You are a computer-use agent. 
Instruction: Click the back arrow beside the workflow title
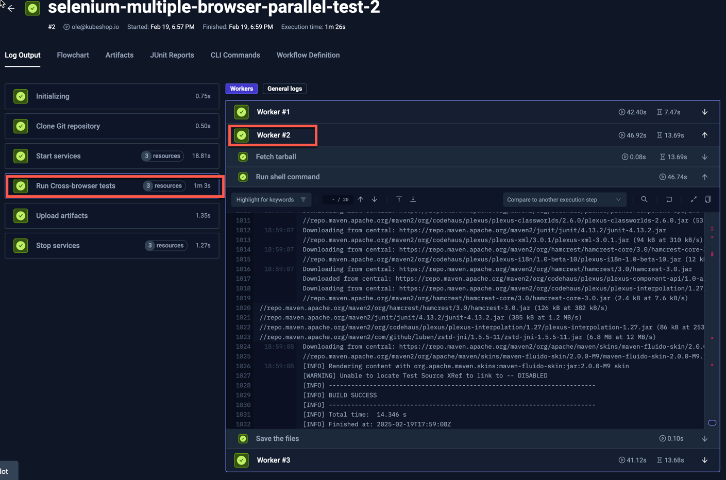(11, 8)
